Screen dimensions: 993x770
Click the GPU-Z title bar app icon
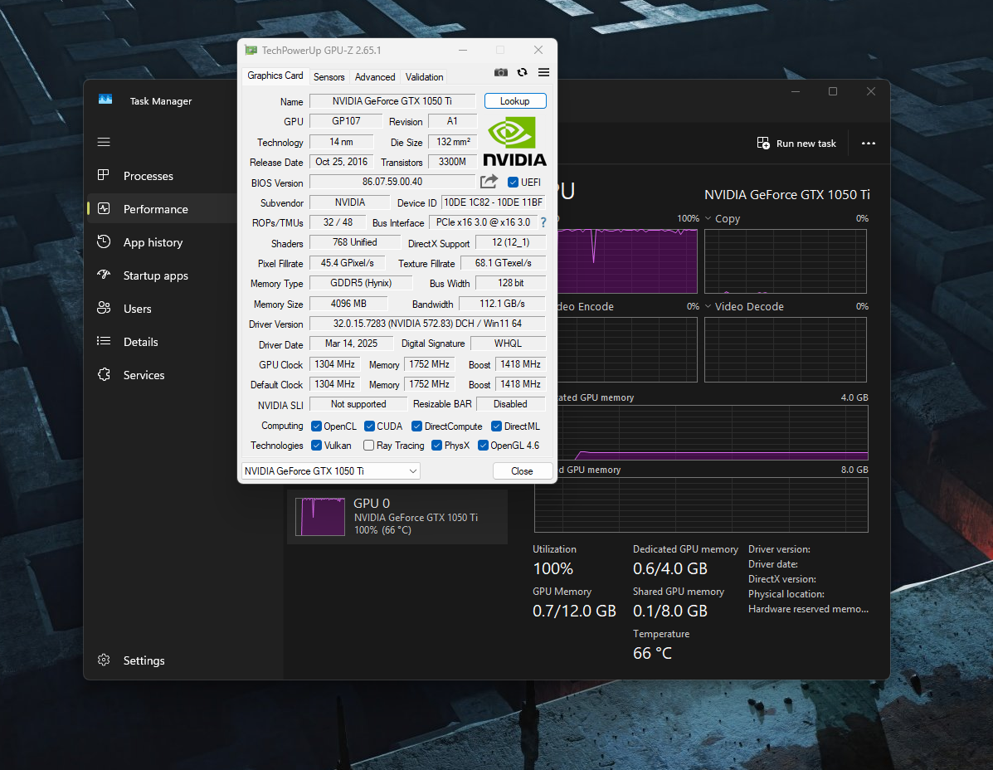(251, 50)
